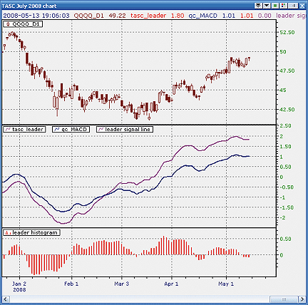Image resolution: width=308 pixels, height=305 pixels.
Task: Click the gray scroll-lock title bar icon
Action: (294, 6)
